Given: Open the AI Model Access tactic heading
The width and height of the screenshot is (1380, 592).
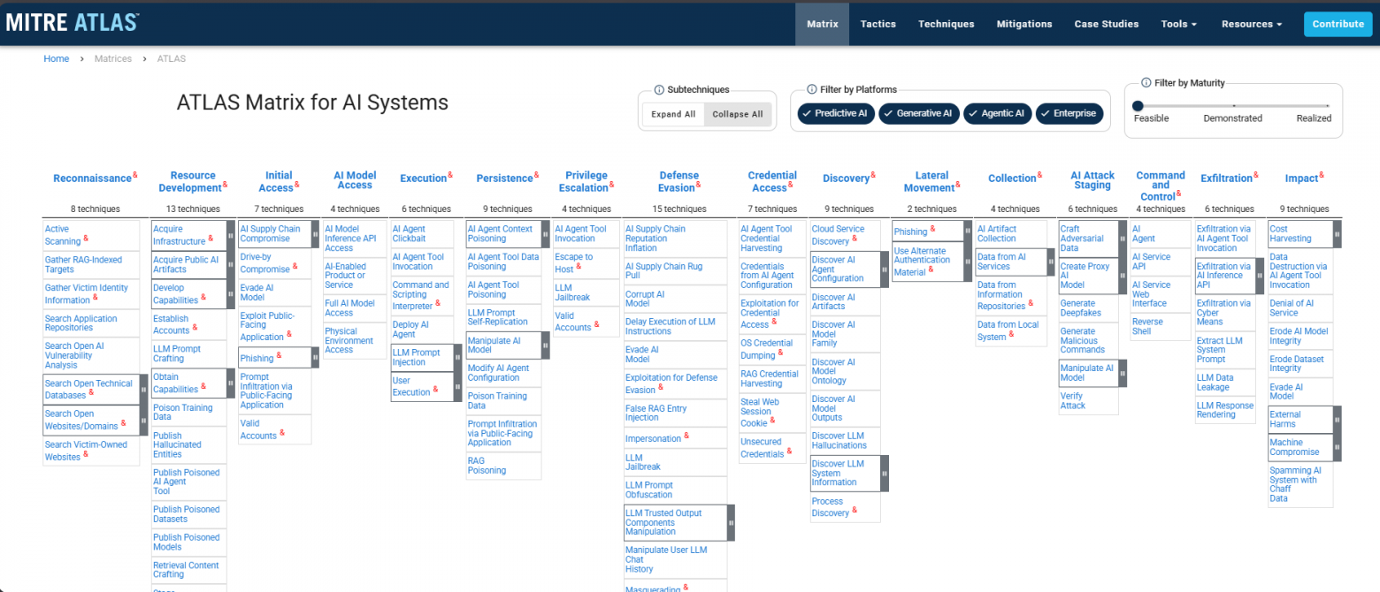Looking at the screenshot, I should click(x=355, y=179).
